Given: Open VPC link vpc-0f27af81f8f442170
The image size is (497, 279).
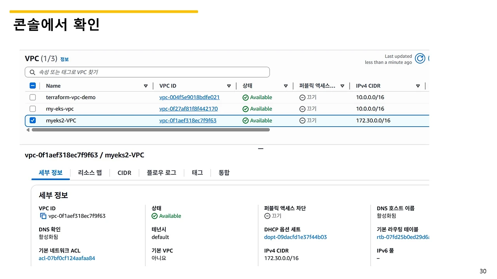Looking at the screenshot, I should [x=188, y=109].
